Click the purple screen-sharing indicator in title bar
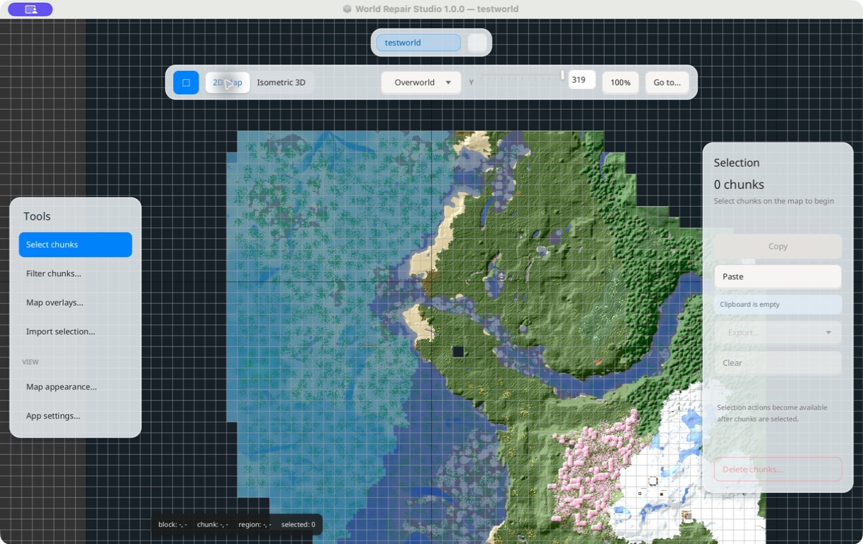 [30, 9]
